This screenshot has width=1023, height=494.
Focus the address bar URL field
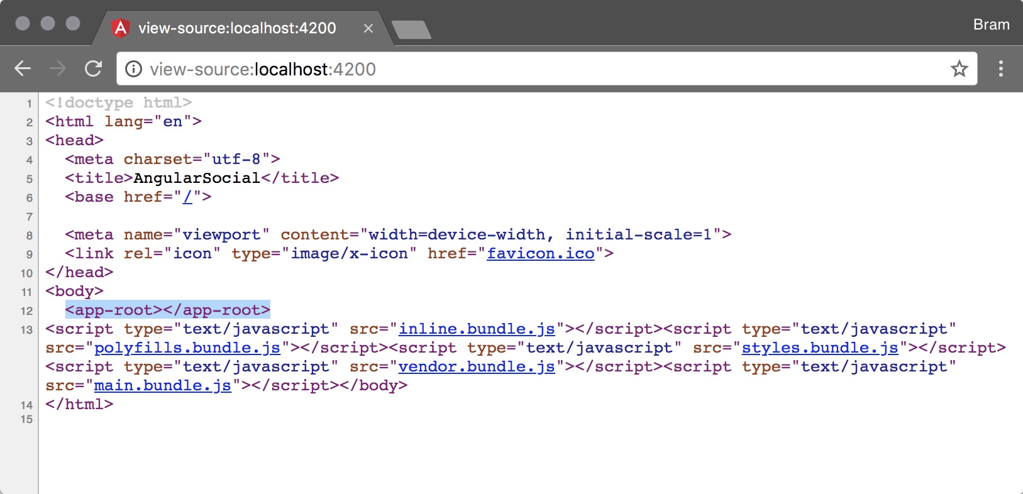[x=547, y=69]
